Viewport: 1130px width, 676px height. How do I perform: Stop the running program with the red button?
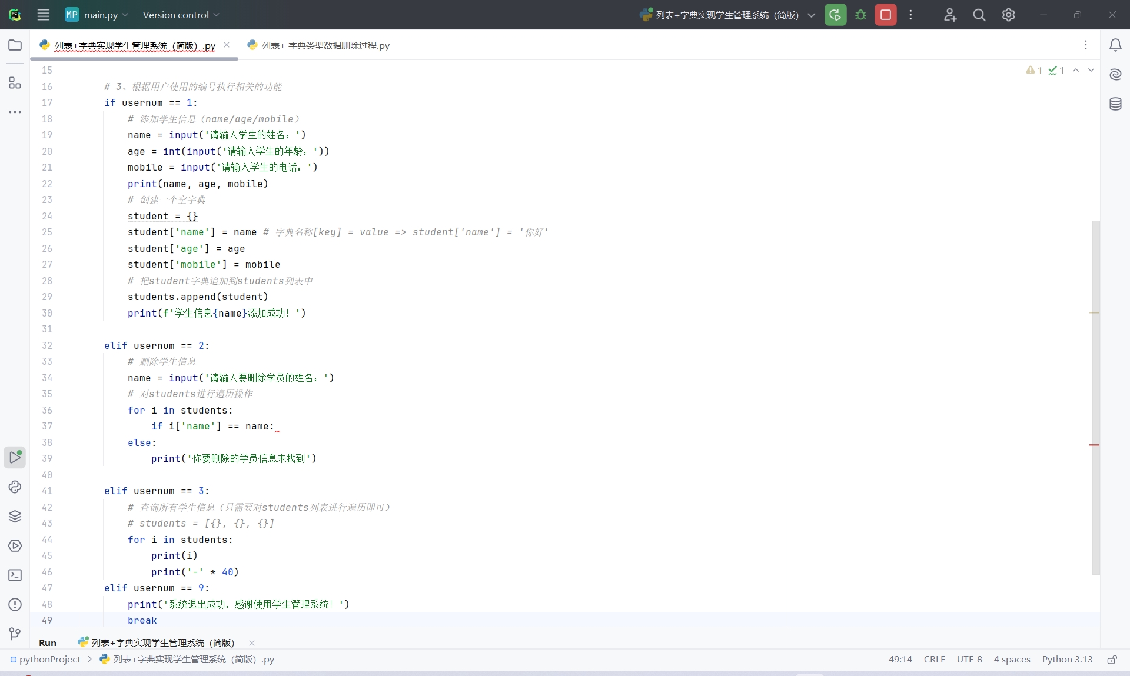click(x=885, y=15)
